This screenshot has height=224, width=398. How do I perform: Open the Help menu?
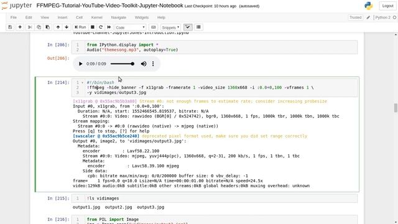(x=161, y=17)
